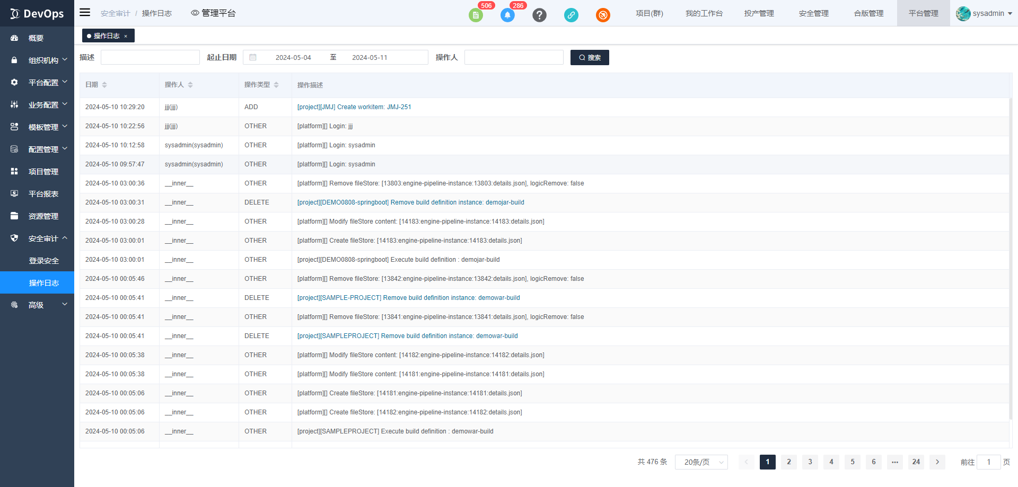Screen dimensions: 1018x487
Task: Open the blue bell alerts icon
Action: pos(507,15)
